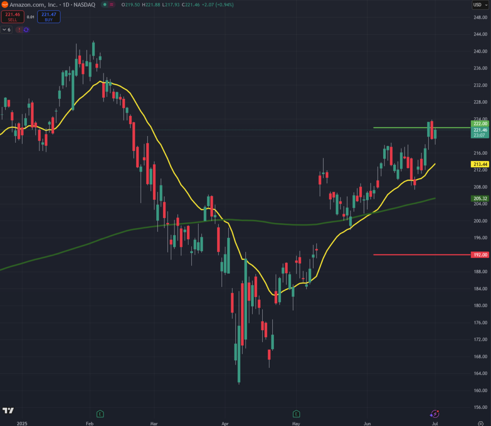Screen dimensions: 491x426
Task: Click the 2025 label on the time axis
Action: pos(22,424)
